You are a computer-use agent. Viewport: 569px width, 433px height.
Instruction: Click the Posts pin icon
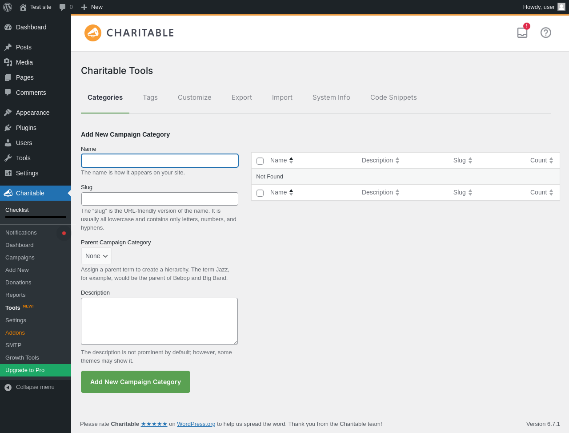click(x=8, y=47)
